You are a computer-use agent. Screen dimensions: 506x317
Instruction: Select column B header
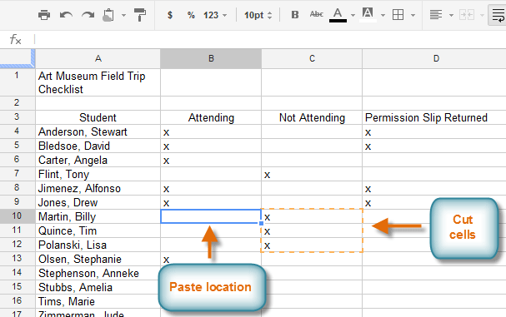click(211, 58)
